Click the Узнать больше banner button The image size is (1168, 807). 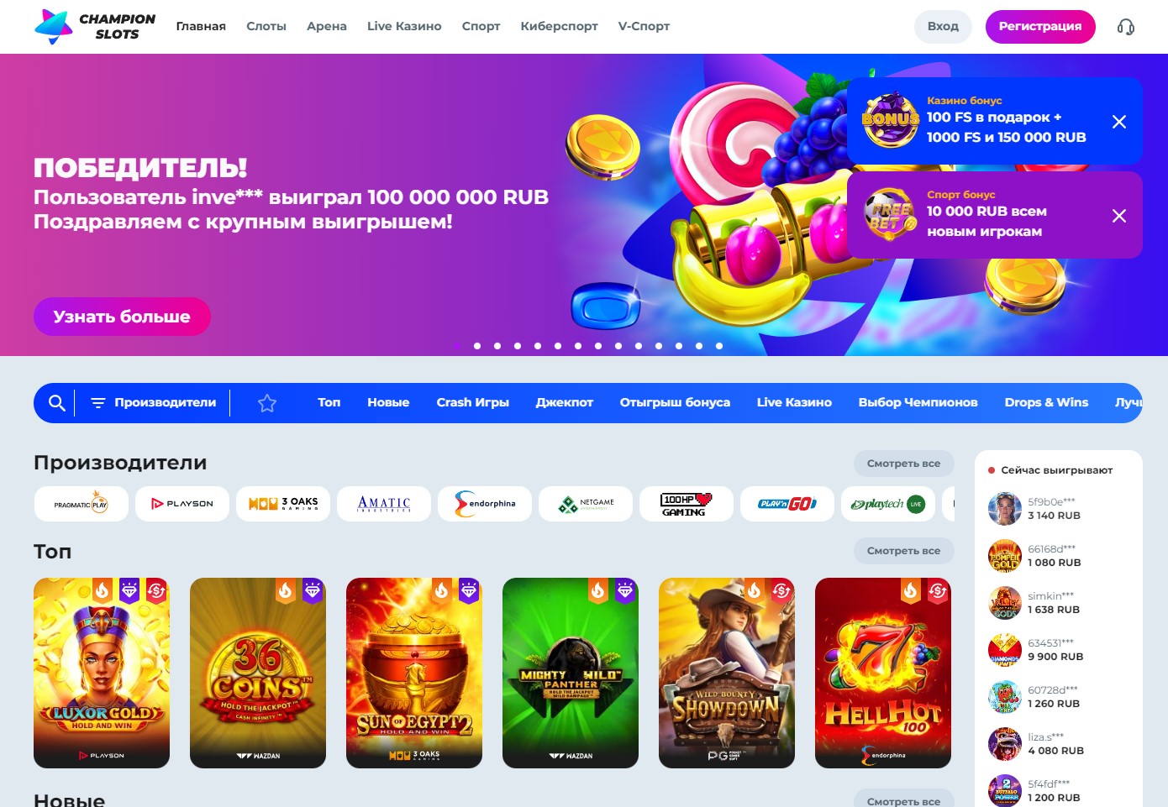(122, 317)
